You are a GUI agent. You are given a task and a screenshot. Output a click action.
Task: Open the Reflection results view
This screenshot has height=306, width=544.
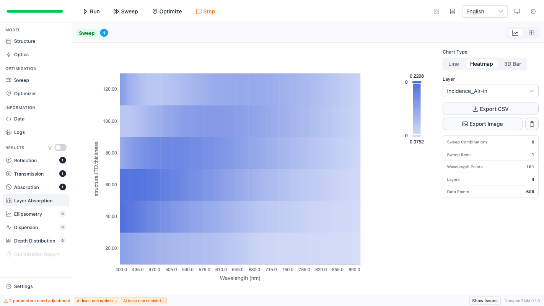(25, 160)
